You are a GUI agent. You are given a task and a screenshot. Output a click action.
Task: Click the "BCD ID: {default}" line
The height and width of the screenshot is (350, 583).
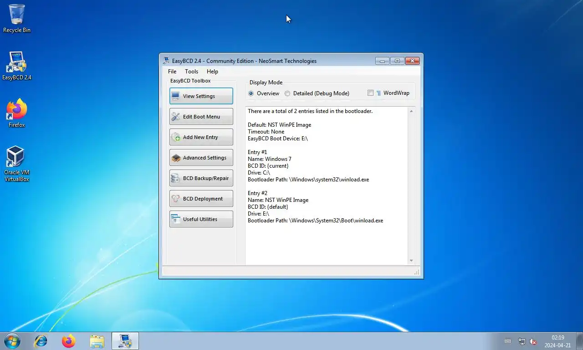tap(268, 207)
